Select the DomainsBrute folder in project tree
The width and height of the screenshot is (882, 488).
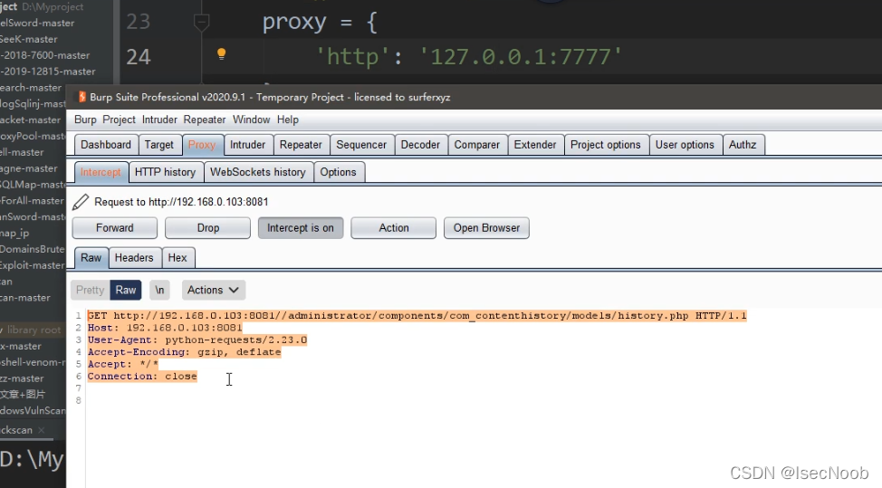point(33,249)
